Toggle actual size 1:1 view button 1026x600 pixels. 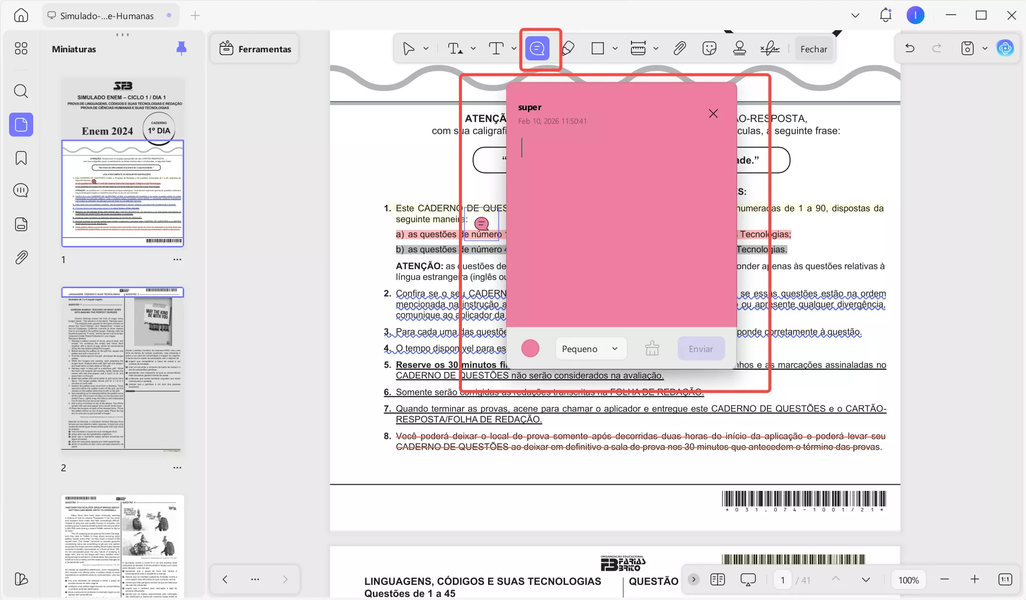point(1005,579)
